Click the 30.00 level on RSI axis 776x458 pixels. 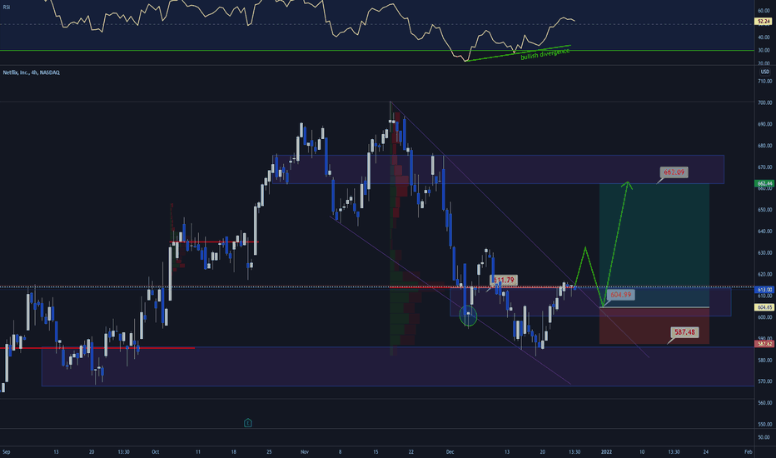coord(764,50)
